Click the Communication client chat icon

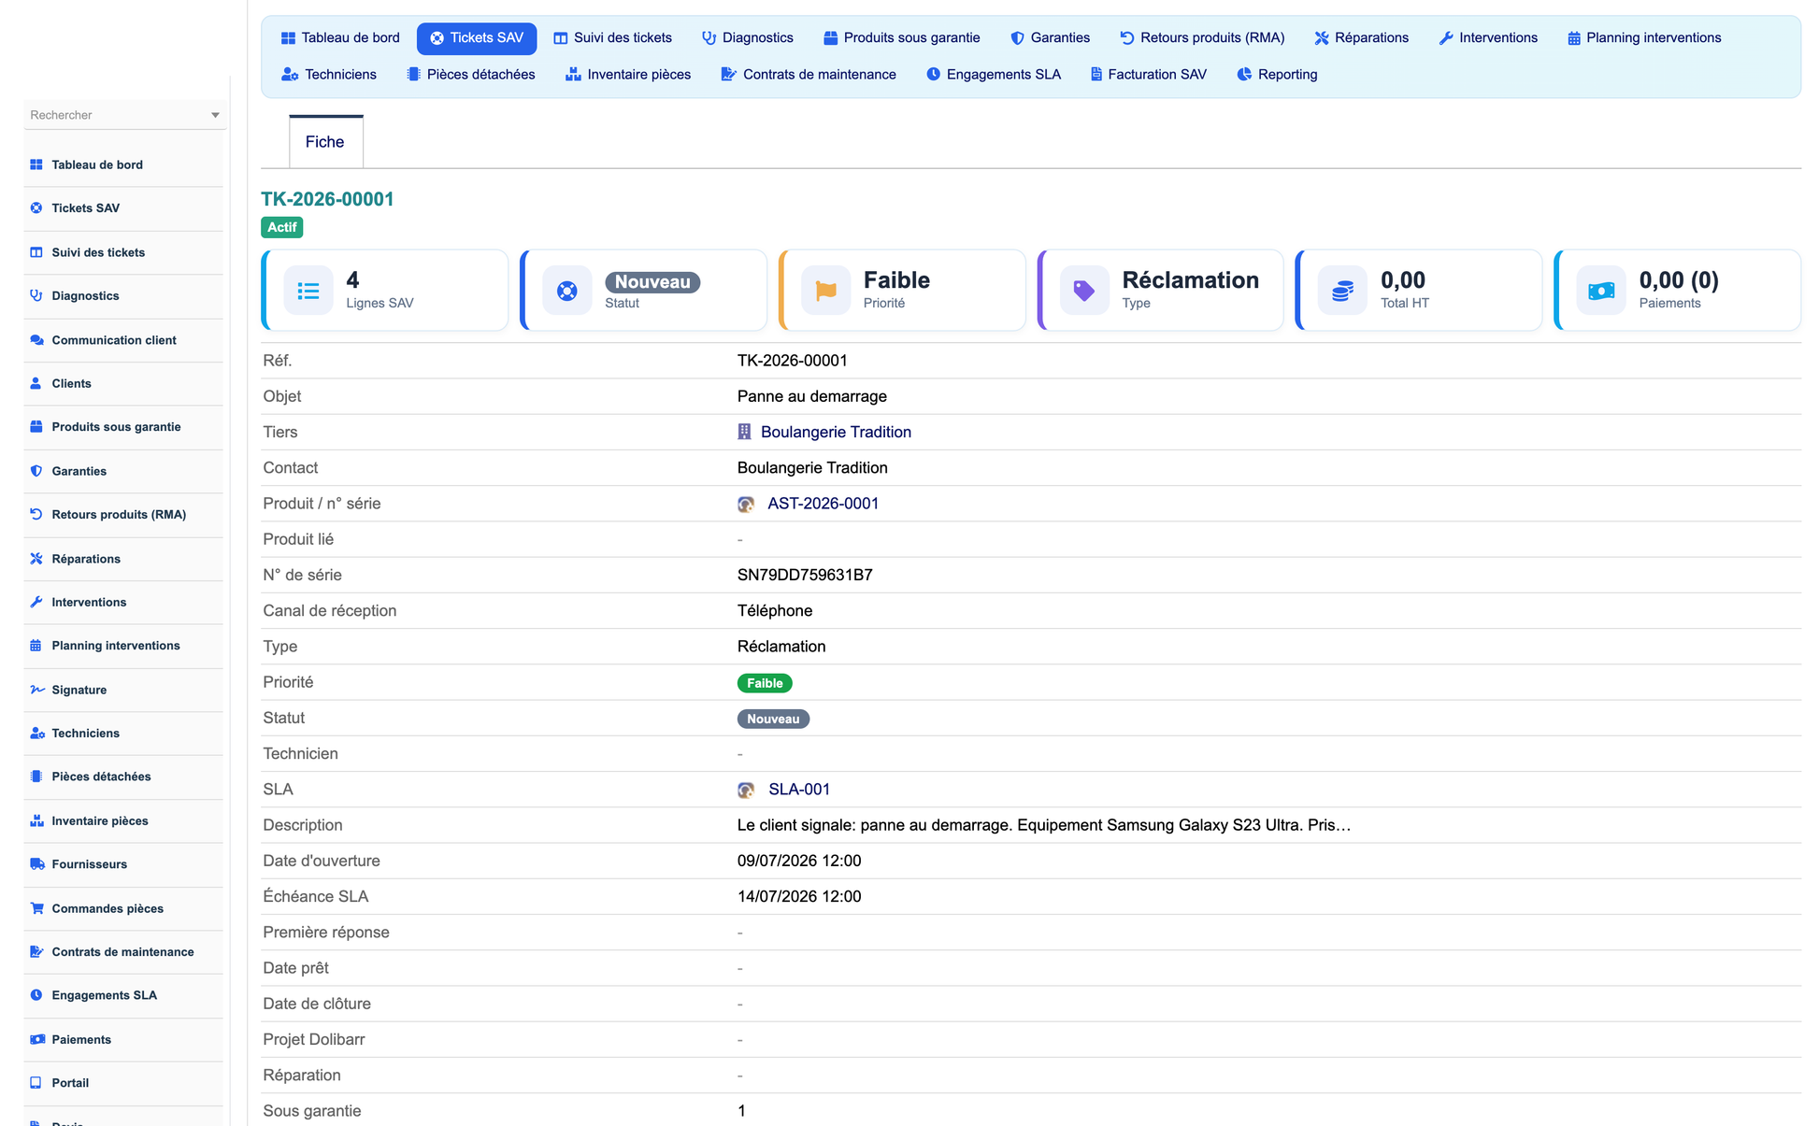(36, 340)
